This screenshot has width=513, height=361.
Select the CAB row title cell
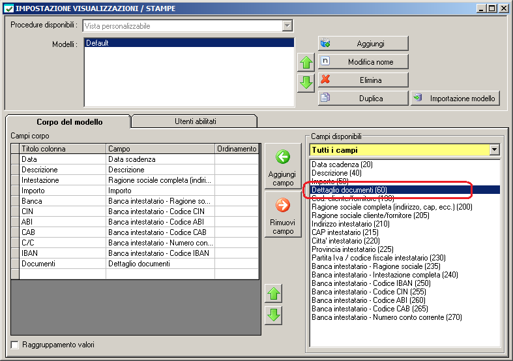tap(63, 232)
